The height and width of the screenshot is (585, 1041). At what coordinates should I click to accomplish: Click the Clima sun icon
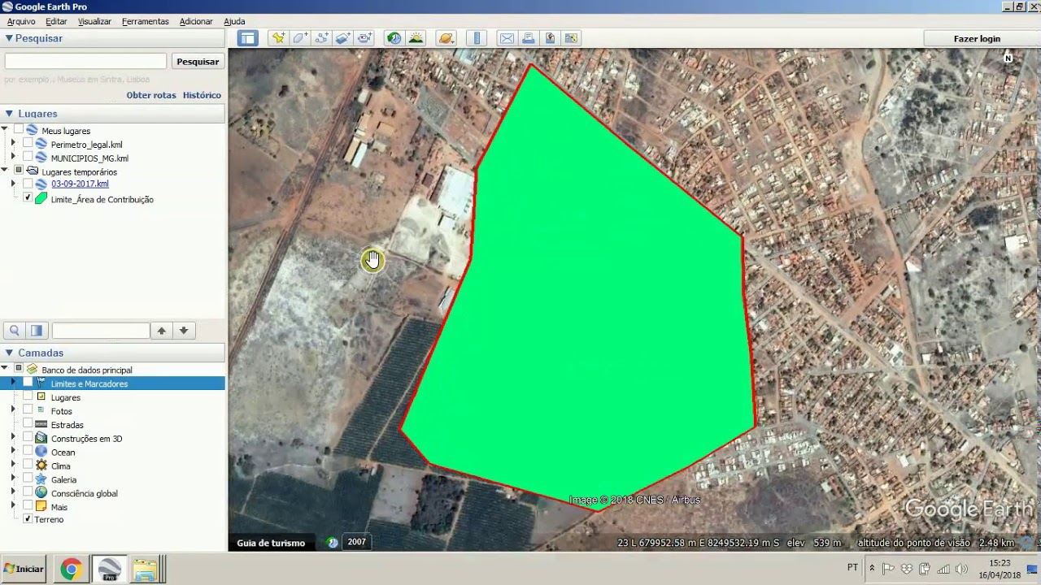(x=41, y=466)
